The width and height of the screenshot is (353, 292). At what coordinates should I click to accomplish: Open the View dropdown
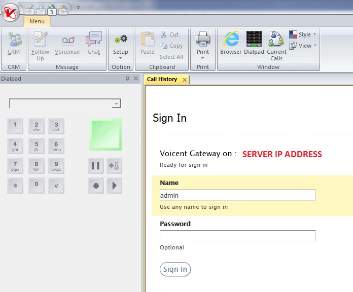[x=303, y=46]
